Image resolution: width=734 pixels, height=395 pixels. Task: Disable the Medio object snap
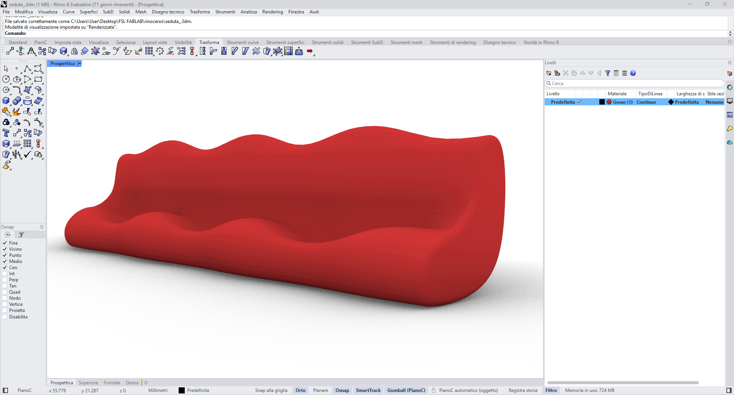coord(4,261)
